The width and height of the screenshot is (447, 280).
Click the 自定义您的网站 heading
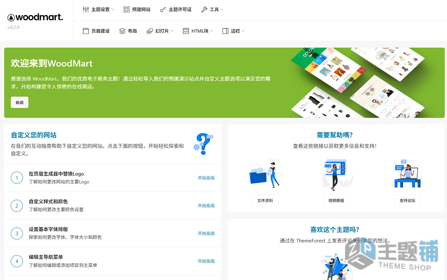(x=34, y=135)
